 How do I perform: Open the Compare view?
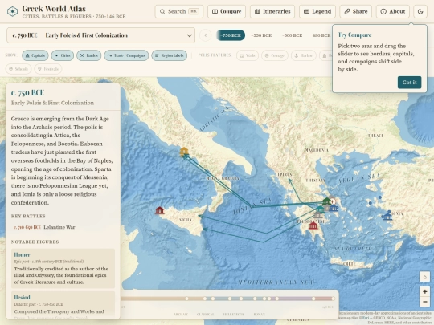coord(227,11)
